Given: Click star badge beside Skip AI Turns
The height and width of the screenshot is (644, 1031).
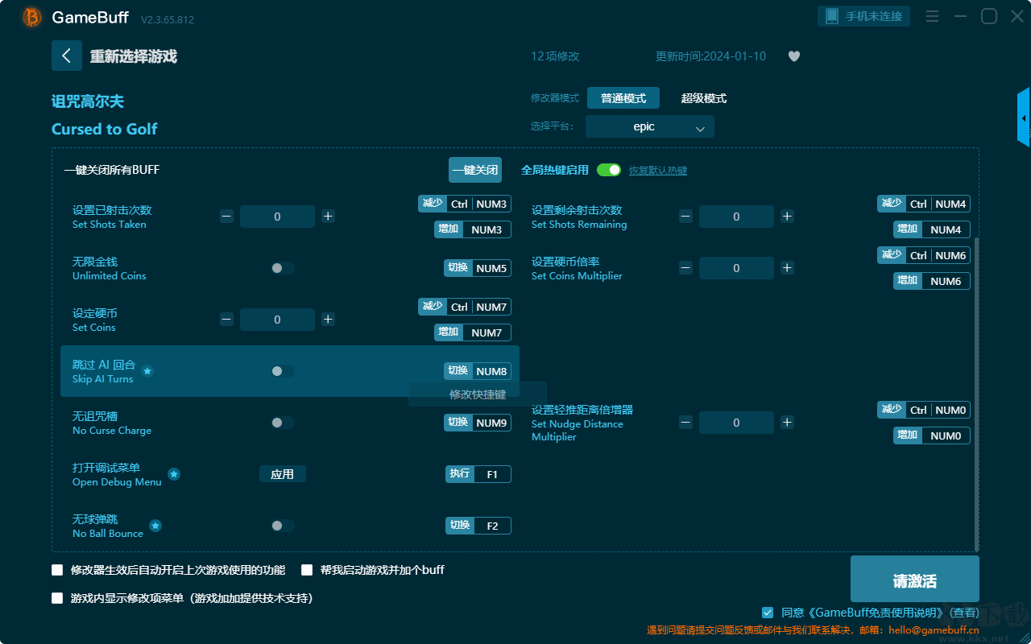Looking at the screenshot, I should point(147,371).
